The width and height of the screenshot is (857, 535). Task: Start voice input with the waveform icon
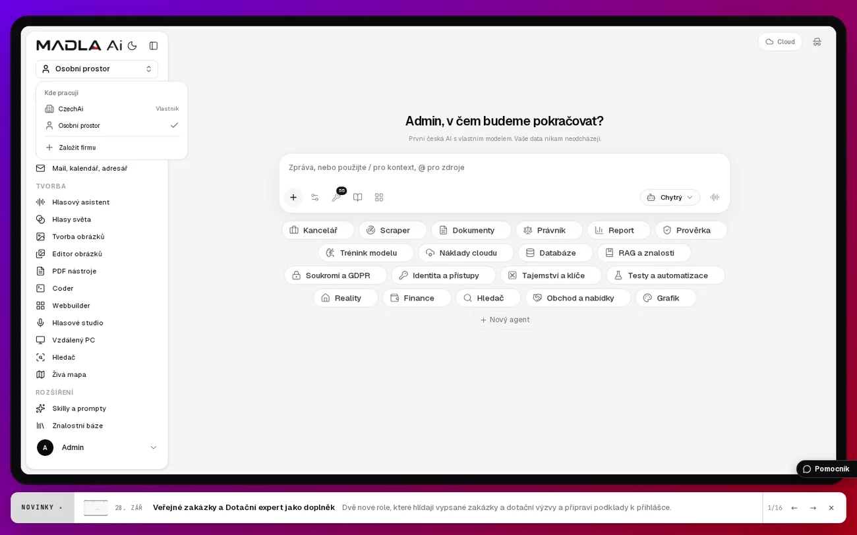click(715, 197)
